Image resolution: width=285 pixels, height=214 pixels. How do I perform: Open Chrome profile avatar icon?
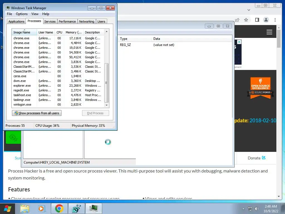tap(266, 20)
